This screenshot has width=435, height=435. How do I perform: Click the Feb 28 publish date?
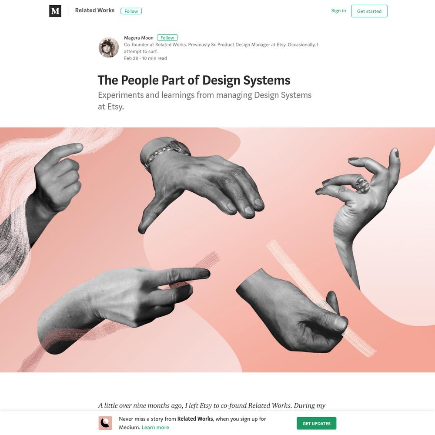click(131, 58)
